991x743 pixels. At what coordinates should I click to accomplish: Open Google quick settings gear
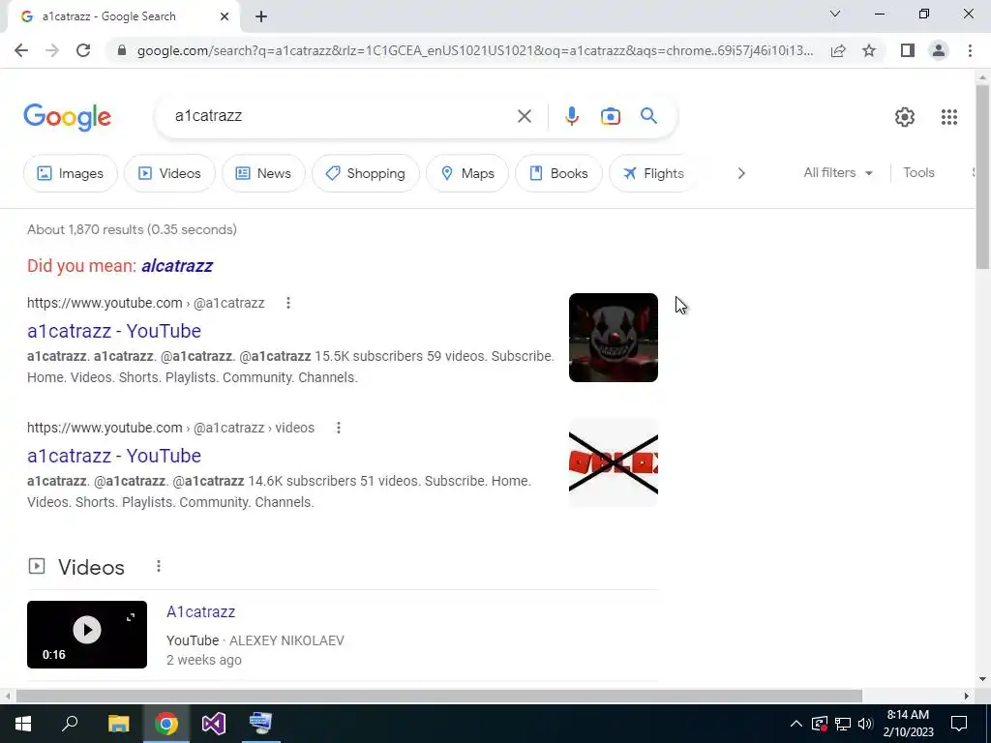click(x=905, y=117)
